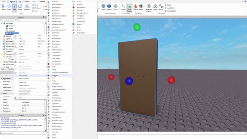Switch to the HOME ribbon tab

point(27,2)
